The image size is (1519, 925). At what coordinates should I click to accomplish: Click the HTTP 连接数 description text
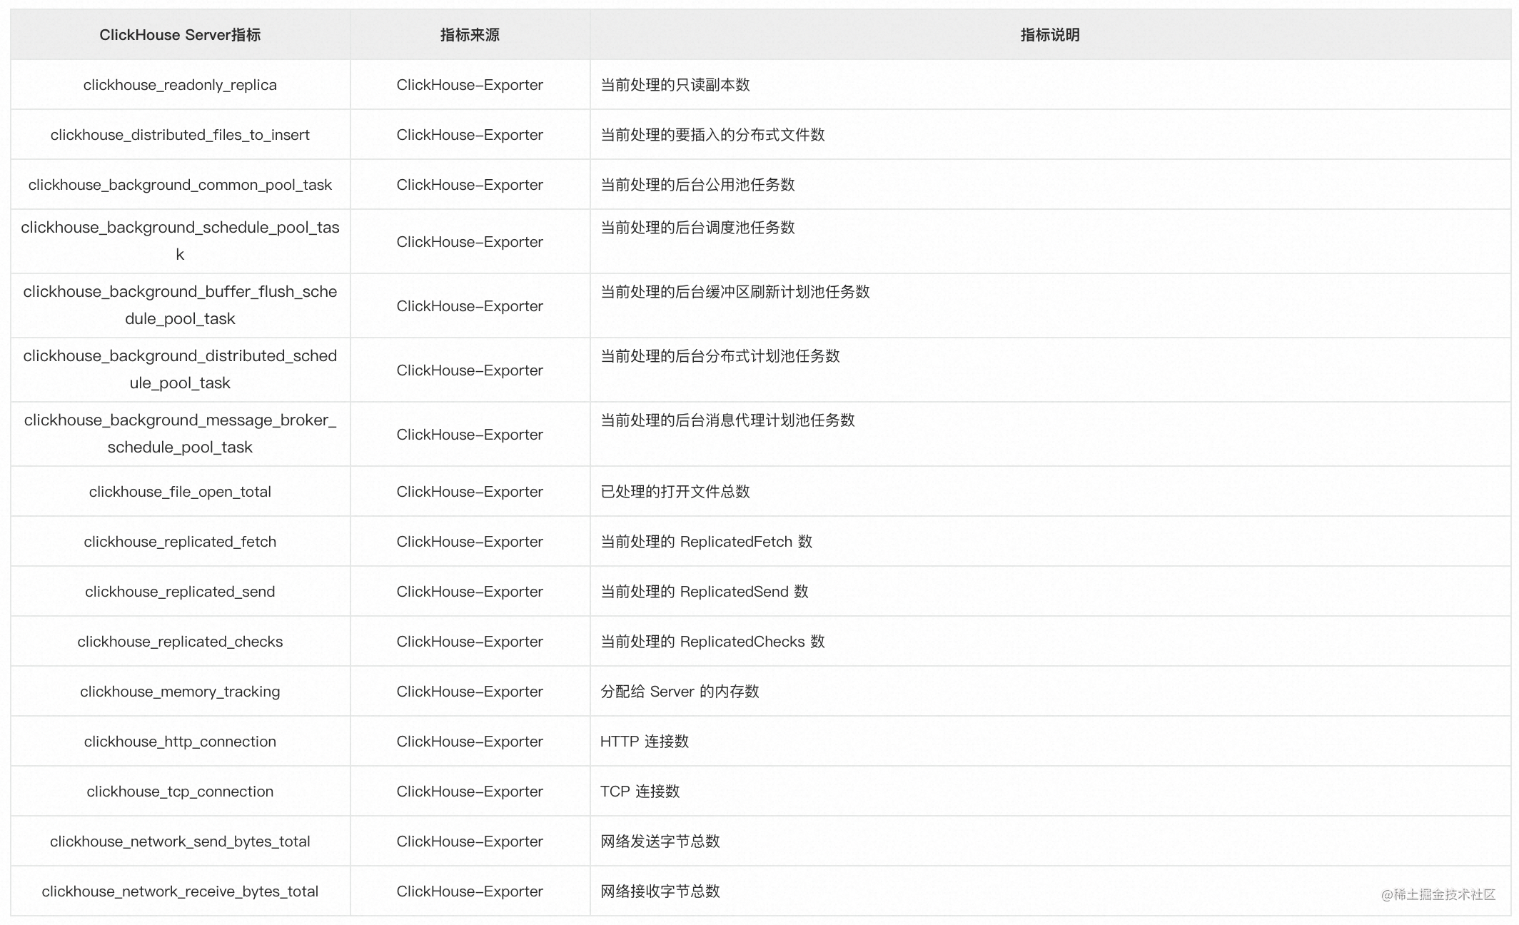[x=644, y=742]
